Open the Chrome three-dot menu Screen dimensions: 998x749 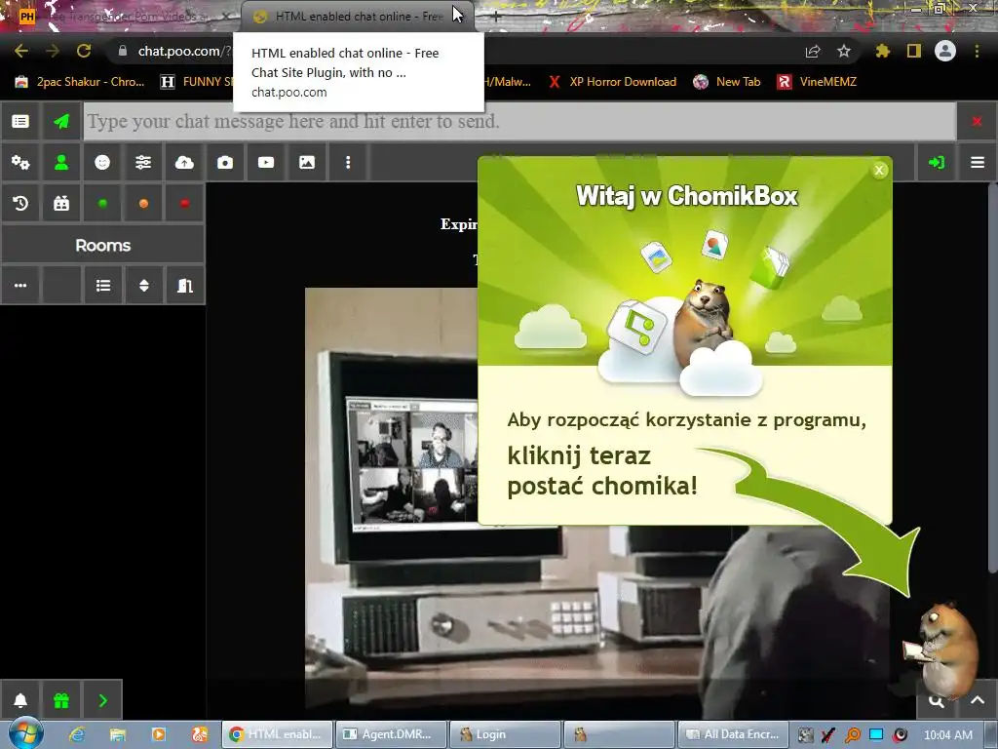click(977, 51)
